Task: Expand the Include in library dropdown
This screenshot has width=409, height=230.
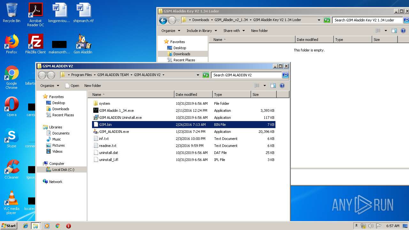Action: click(x=202, y=31)
